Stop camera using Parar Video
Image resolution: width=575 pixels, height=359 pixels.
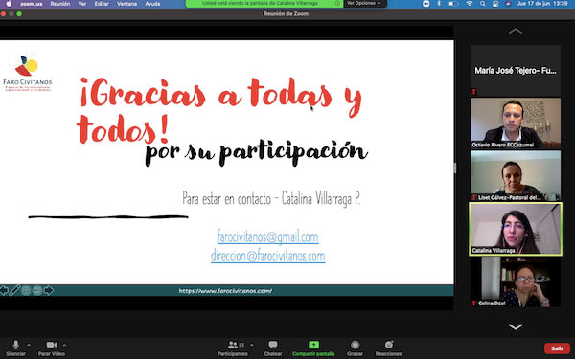[x=52, y=348]
